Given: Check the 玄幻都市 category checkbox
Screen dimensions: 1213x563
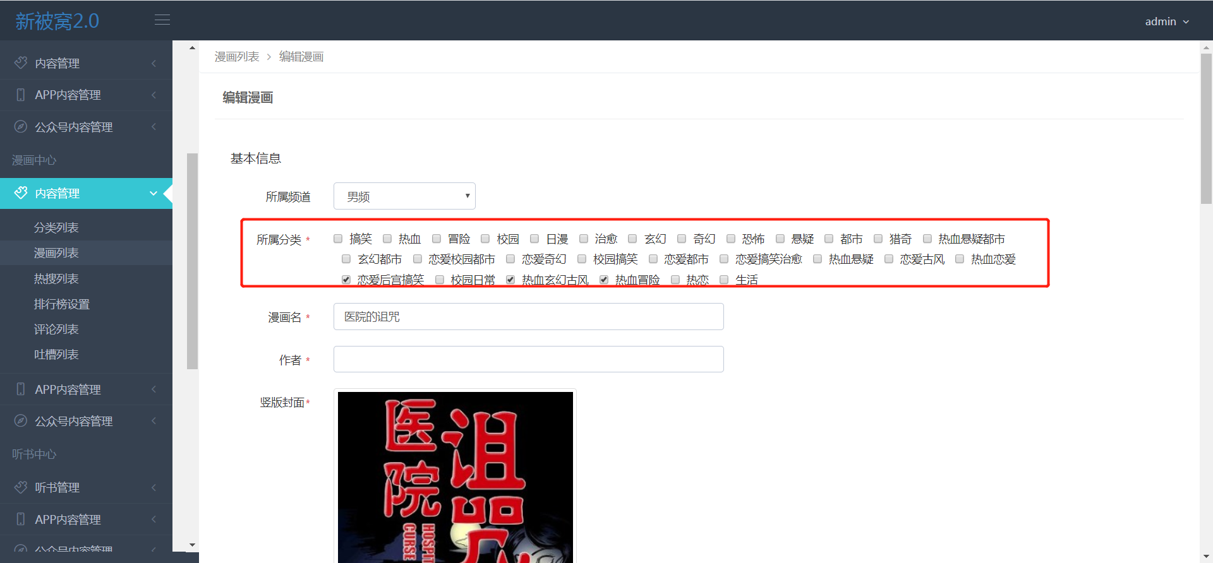Looking at the screenshot, I should (x=346, y=259).
